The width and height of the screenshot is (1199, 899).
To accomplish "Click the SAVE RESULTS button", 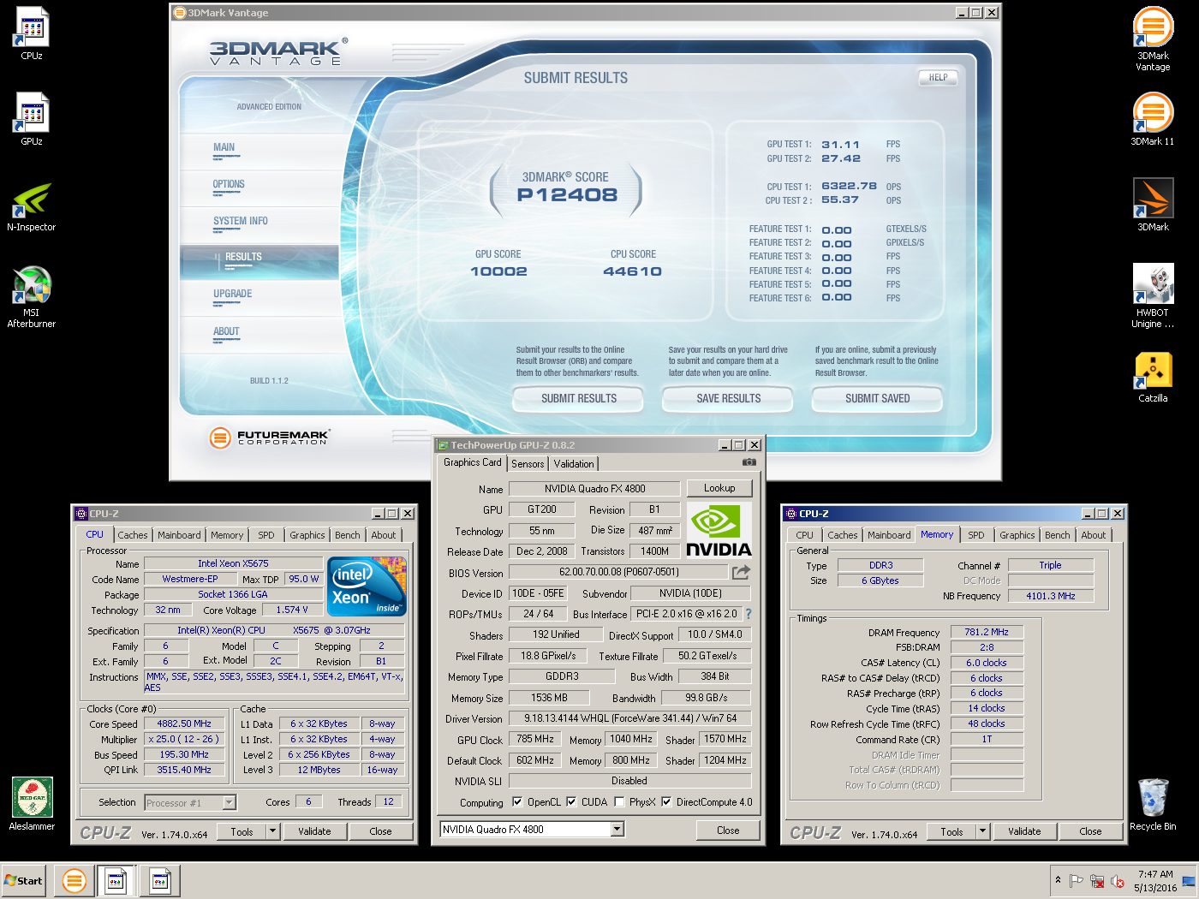I will coord(728,399).
